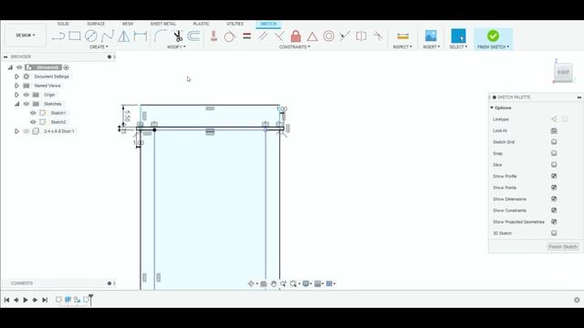Screen dimensions: 584x328
Task: Apply the Curvature constraint
Action: [378, 36]
